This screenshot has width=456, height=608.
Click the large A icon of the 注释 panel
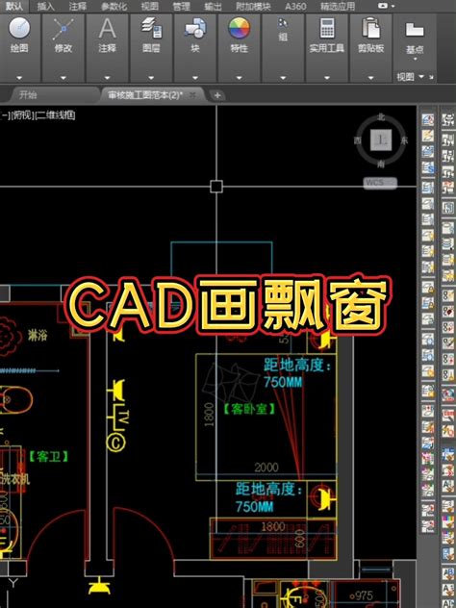[107, 28]
